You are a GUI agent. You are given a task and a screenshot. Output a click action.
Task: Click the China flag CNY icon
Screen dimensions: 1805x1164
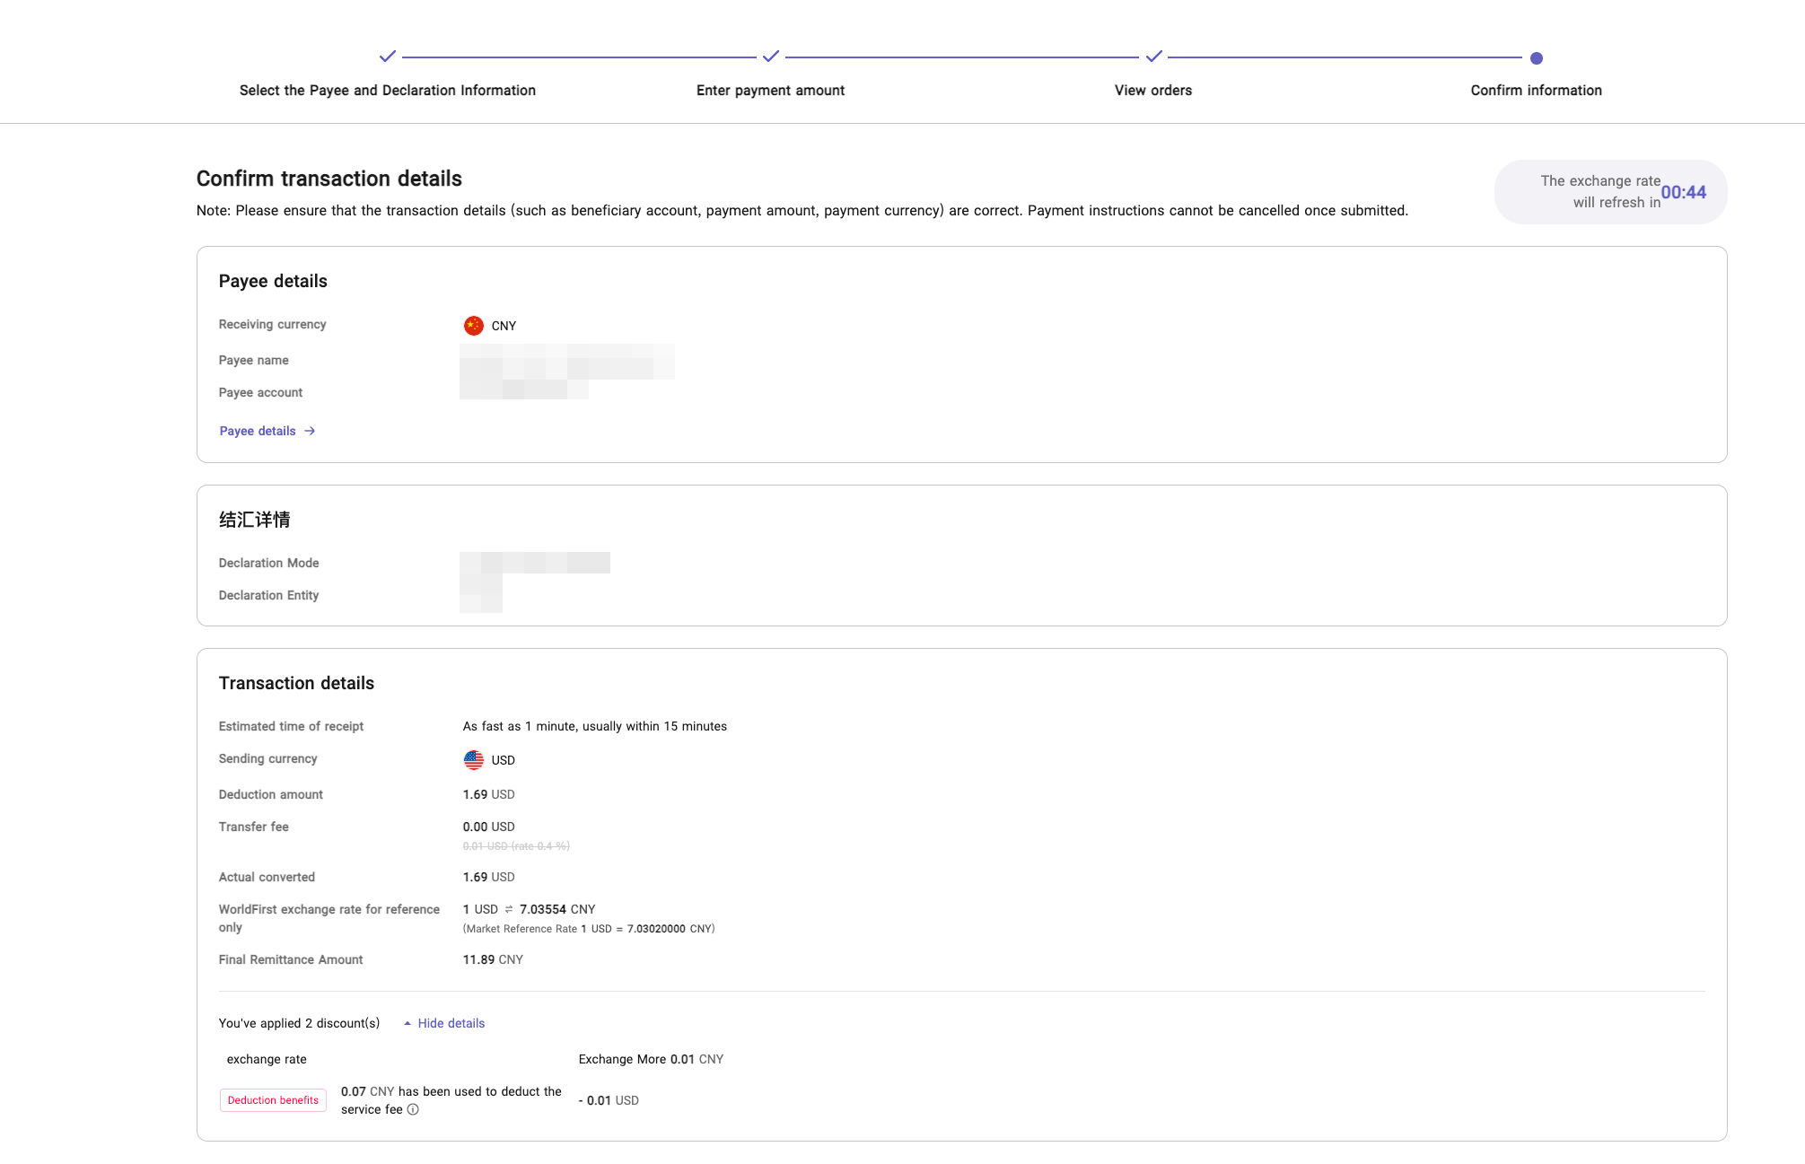tap(473, 326)
